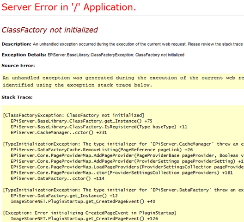Click the 'Server Error in '/' Application.' heading
This screenshot has height=222, width=244.
coord(68,7)
